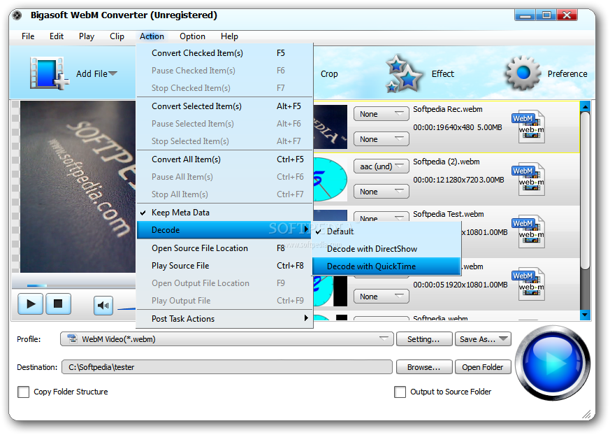Select the Default decode option

[386, 231]
